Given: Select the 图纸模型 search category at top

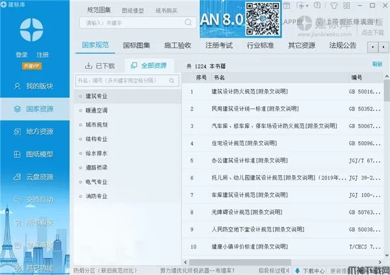Looking at the screenshot, I should pyautogui.click(x=133, y=10).
